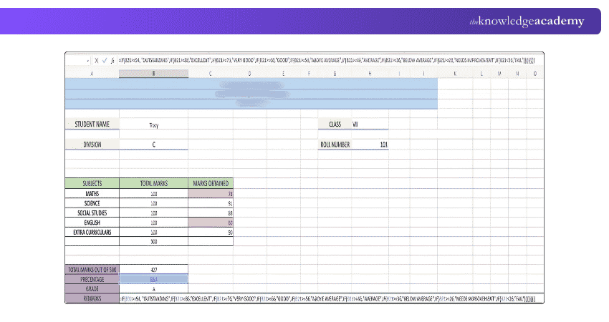Select column K header

tap(455, 73)
